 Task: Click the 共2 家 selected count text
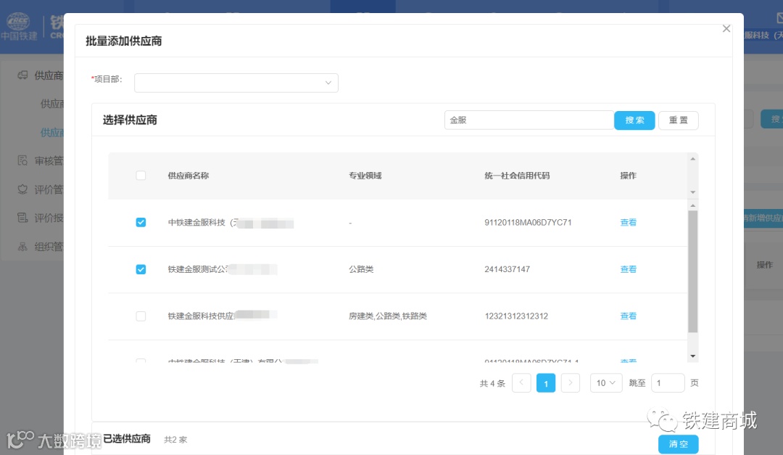point(175,440)
